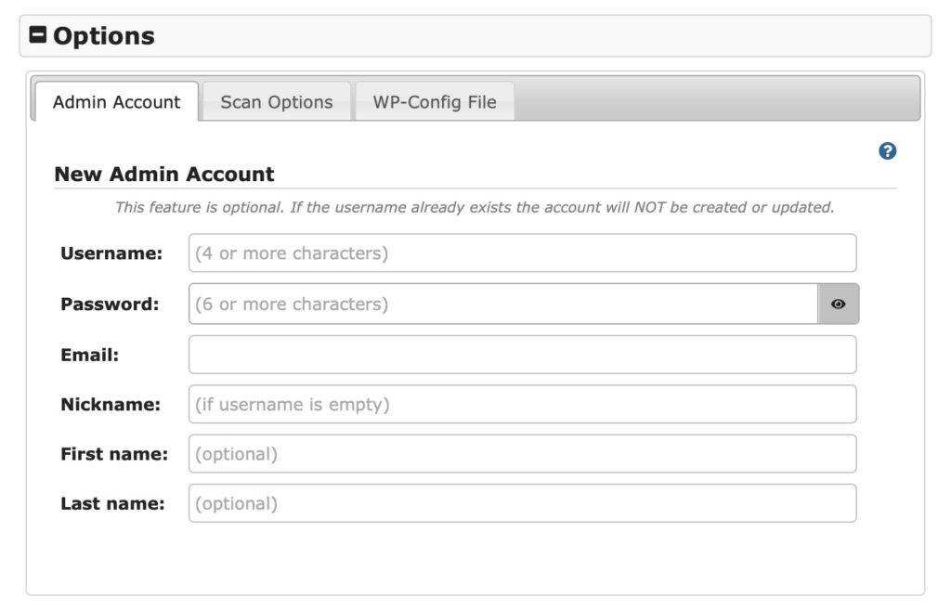Screen dimensions: 951x610
Task: Click the "First name:" field label
Action: tap(114, 454)
